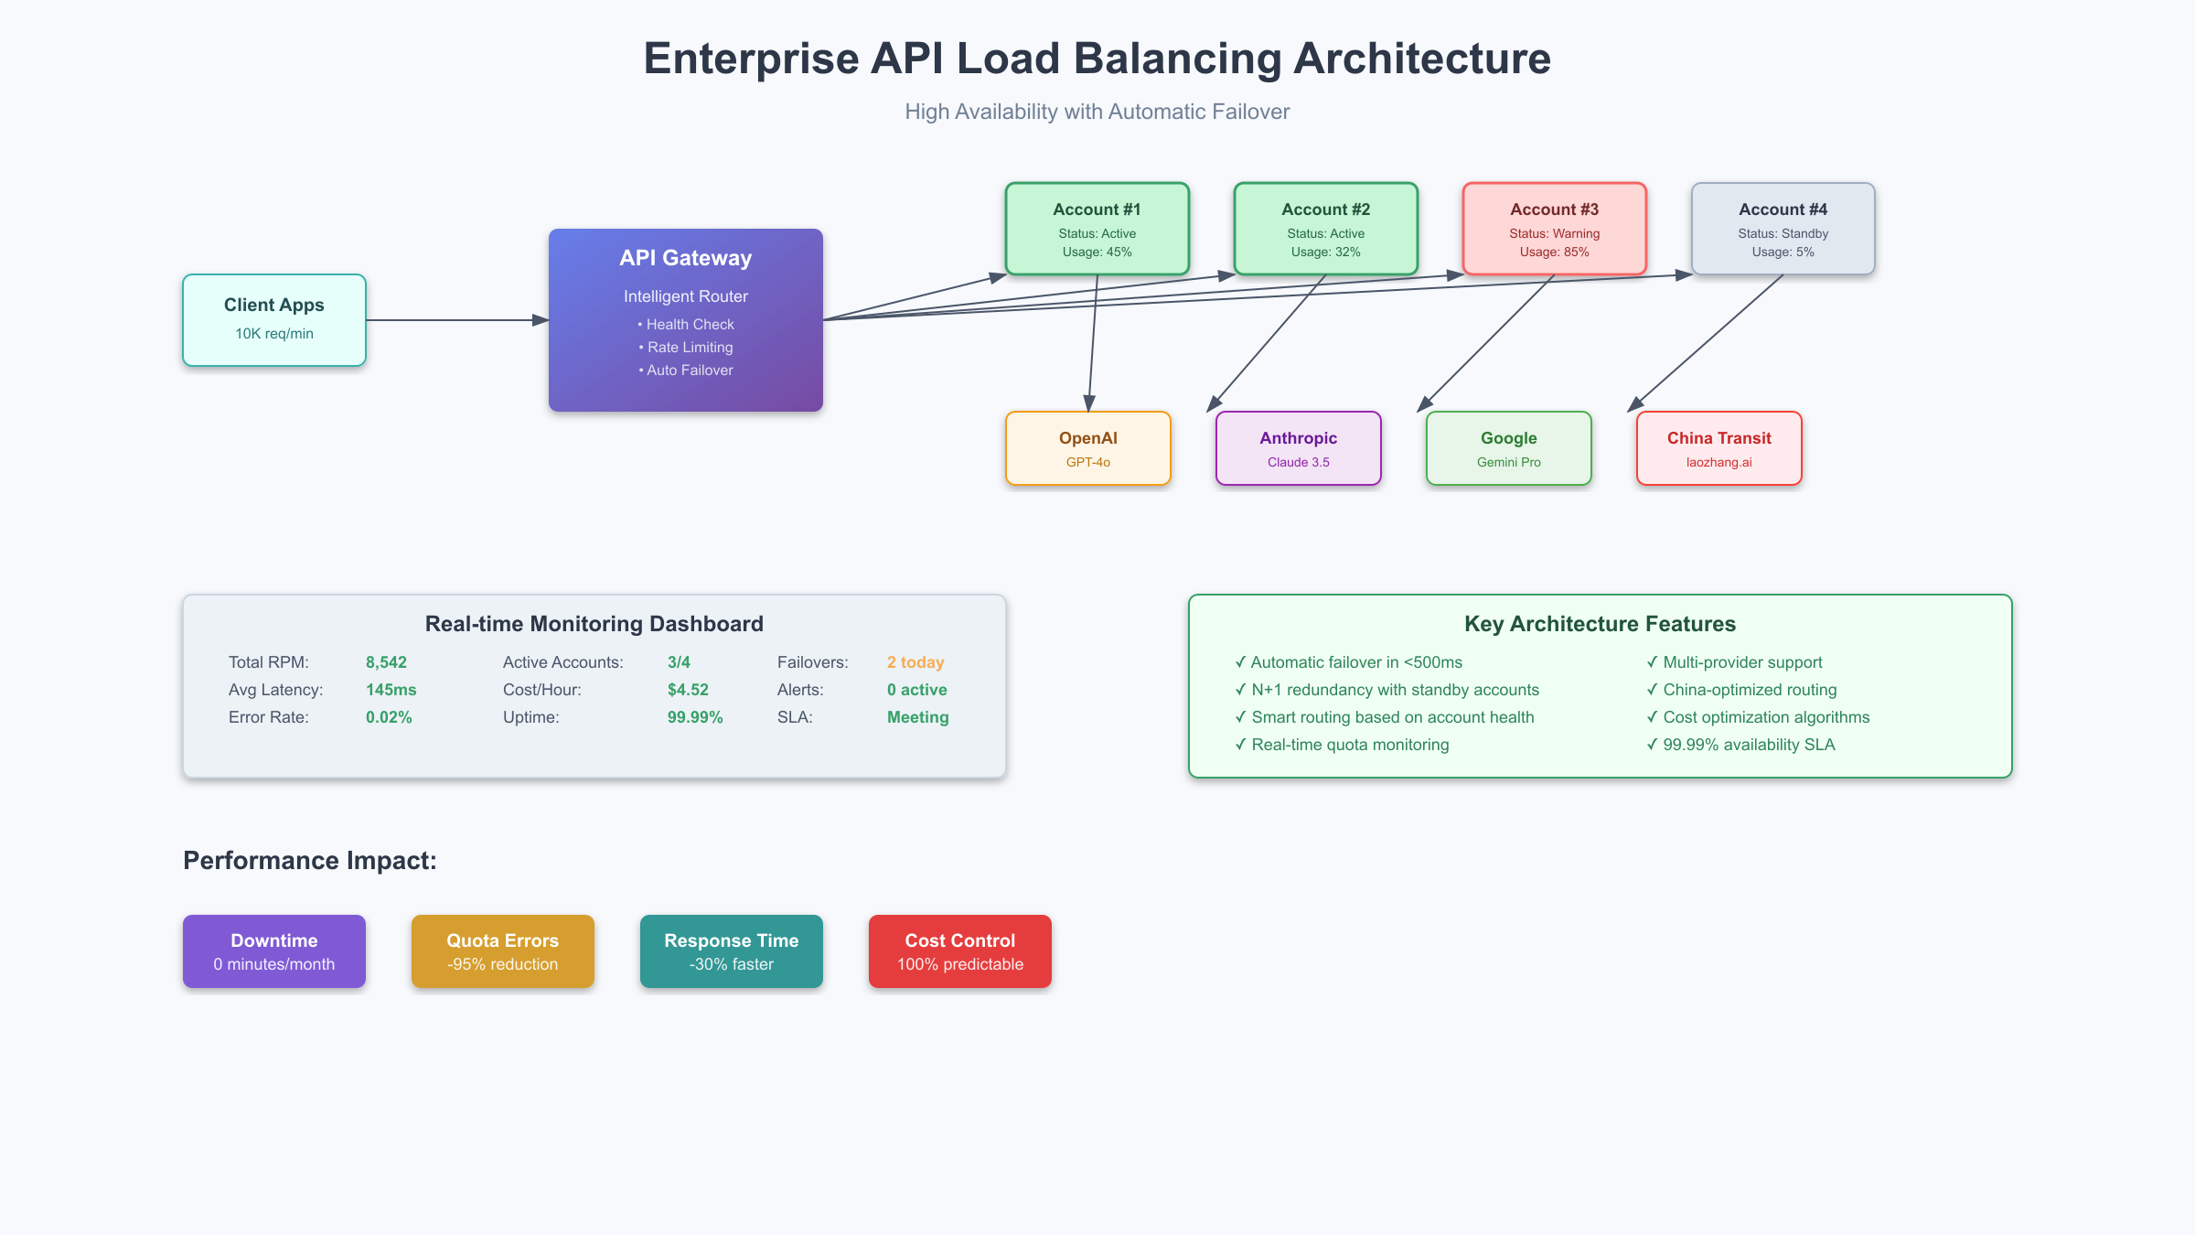Select the Alerts value '0 active'
The image size is (2195, 1235).
[x=917, y=690]
